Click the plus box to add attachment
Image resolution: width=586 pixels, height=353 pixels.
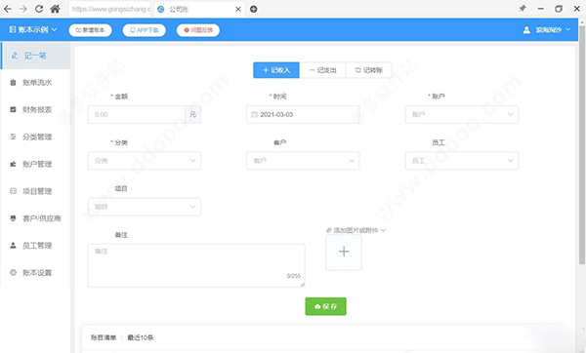pos(344,252)
